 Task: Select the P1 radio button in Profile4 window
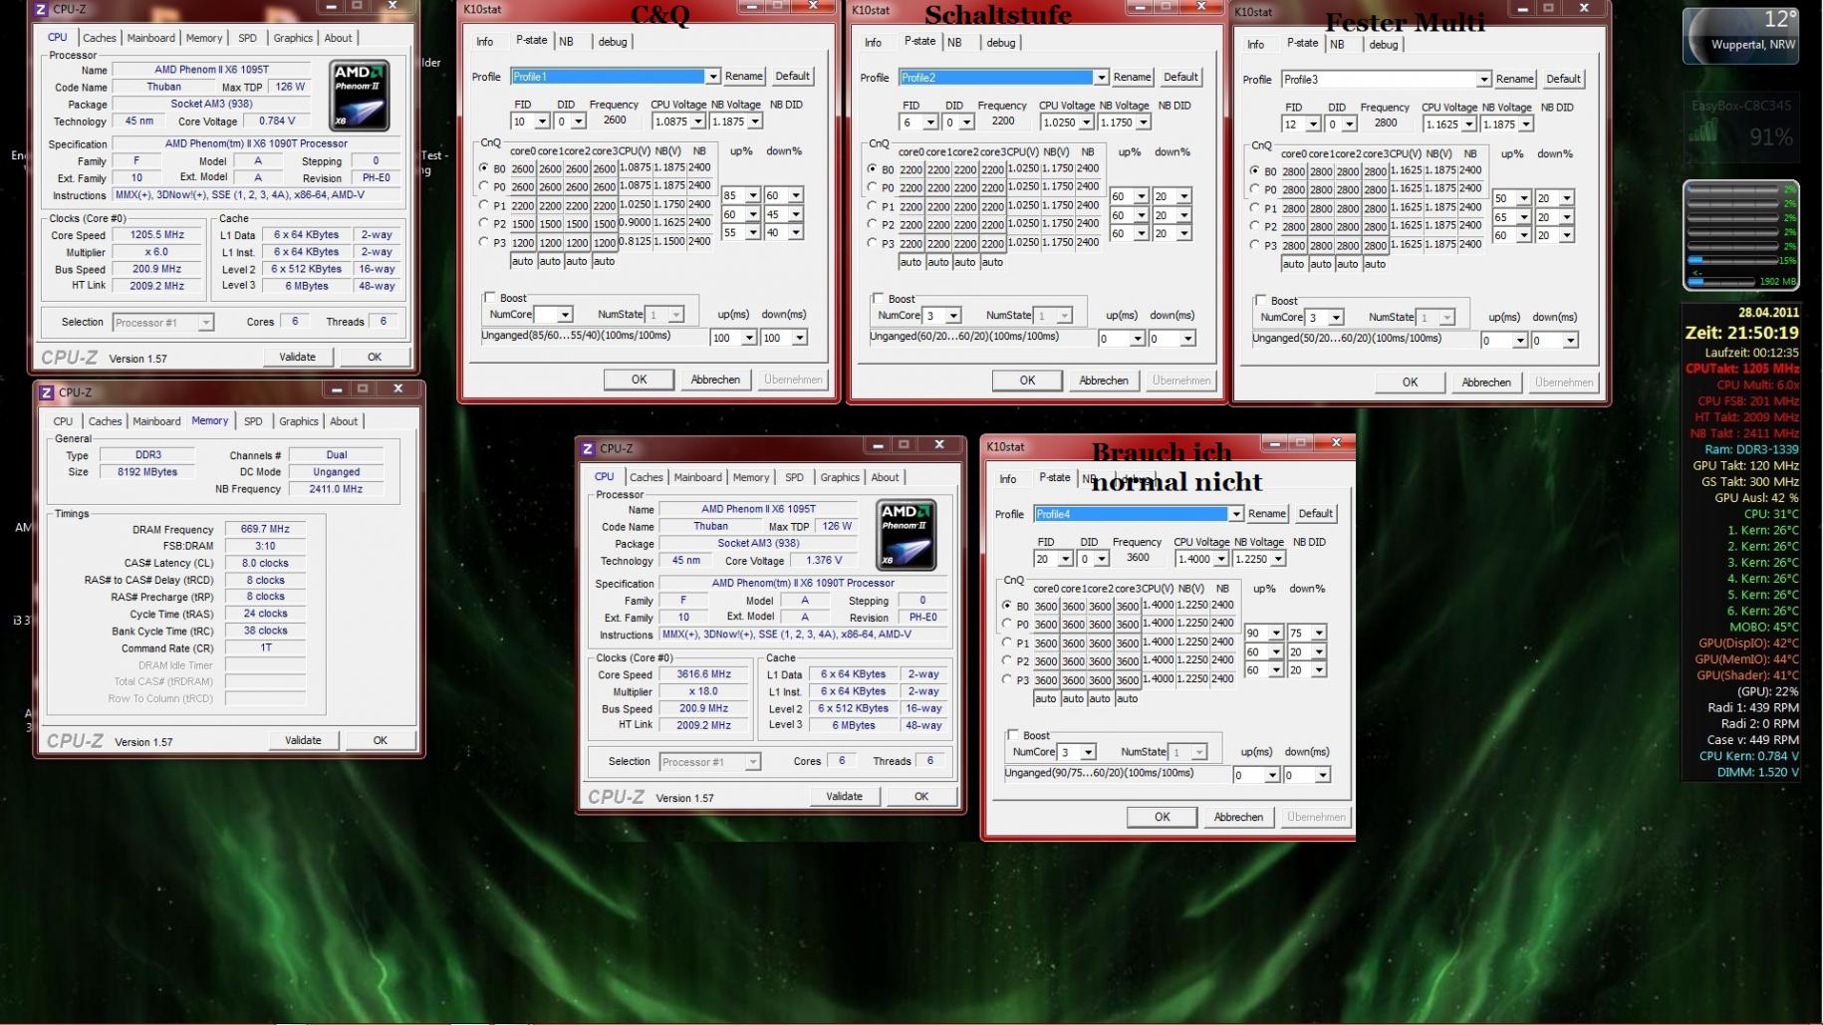(1007, 642)
